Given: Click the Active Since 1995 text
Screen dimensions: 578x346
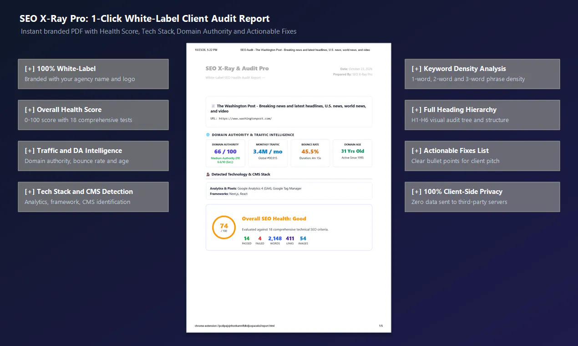Looking at the screenshot, I should pos(353,158).
